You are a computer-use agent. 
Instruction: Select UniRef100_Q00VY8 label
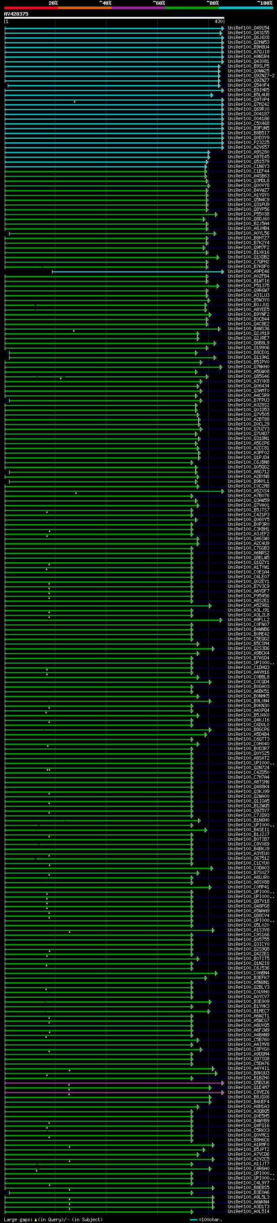click(x=248, y=186)
